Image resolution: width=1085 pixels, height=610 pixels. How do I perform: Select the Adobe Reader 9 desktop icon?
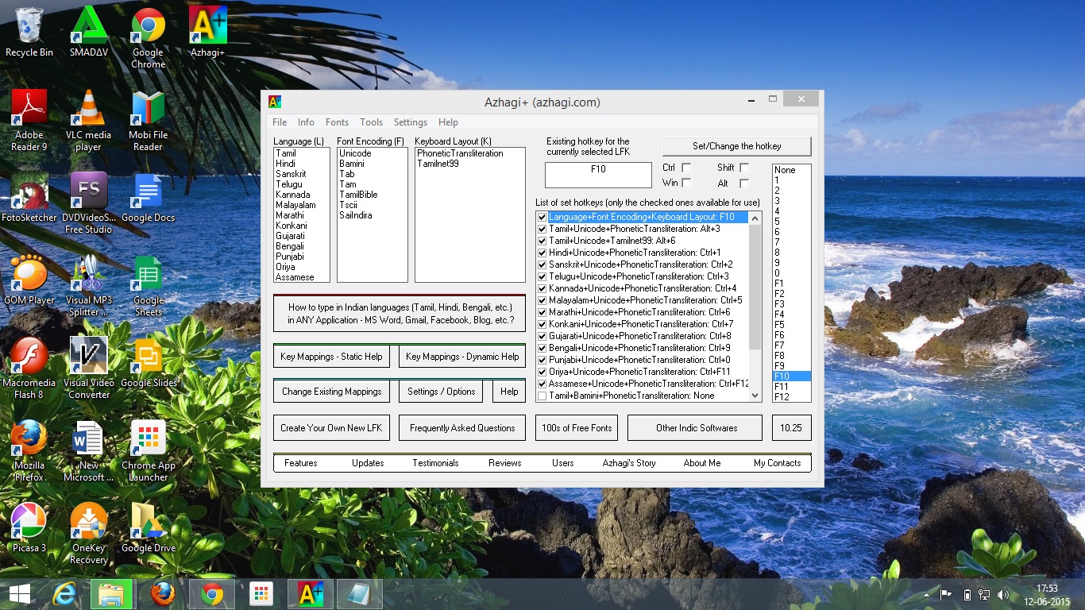tap(29, 121)
